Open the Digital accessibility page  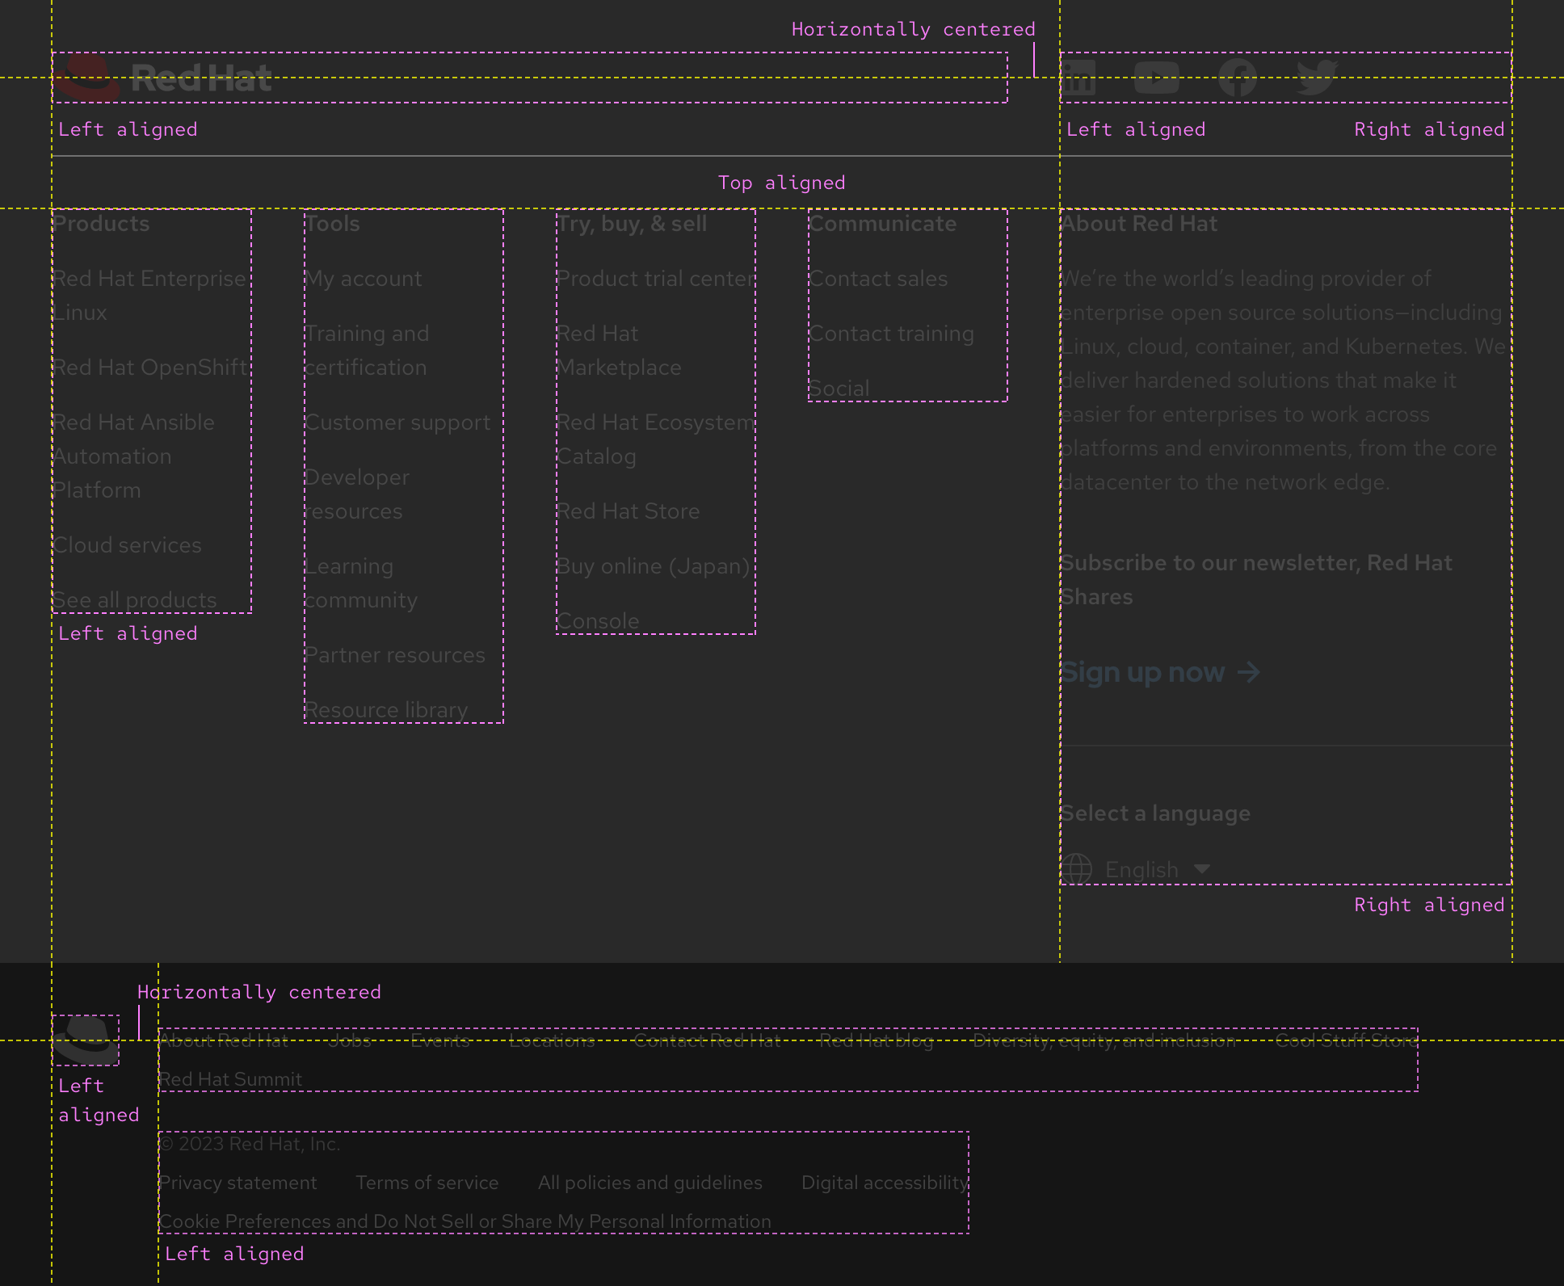(884, 1183)
